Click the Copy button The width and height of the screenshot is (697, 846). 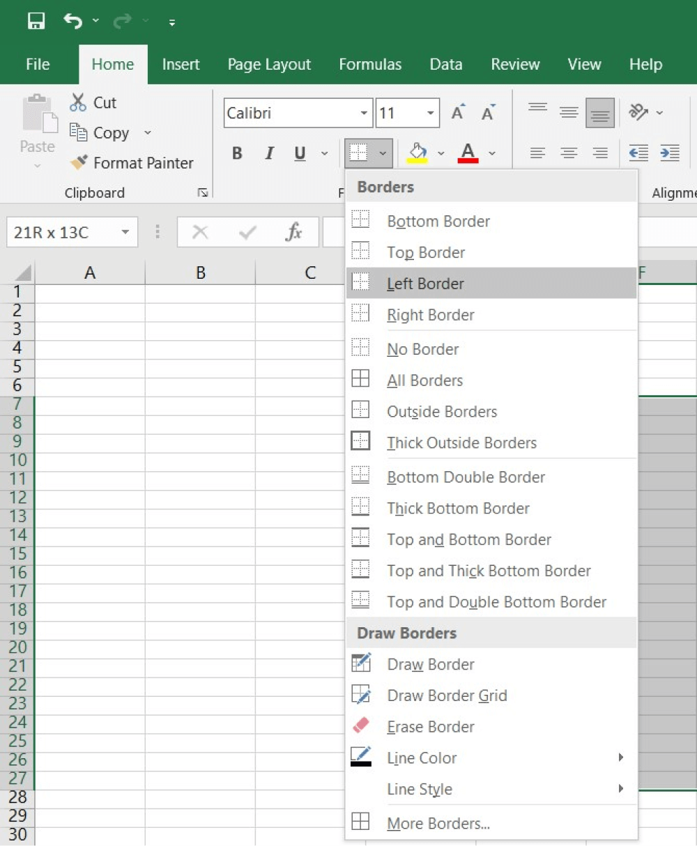100,132
